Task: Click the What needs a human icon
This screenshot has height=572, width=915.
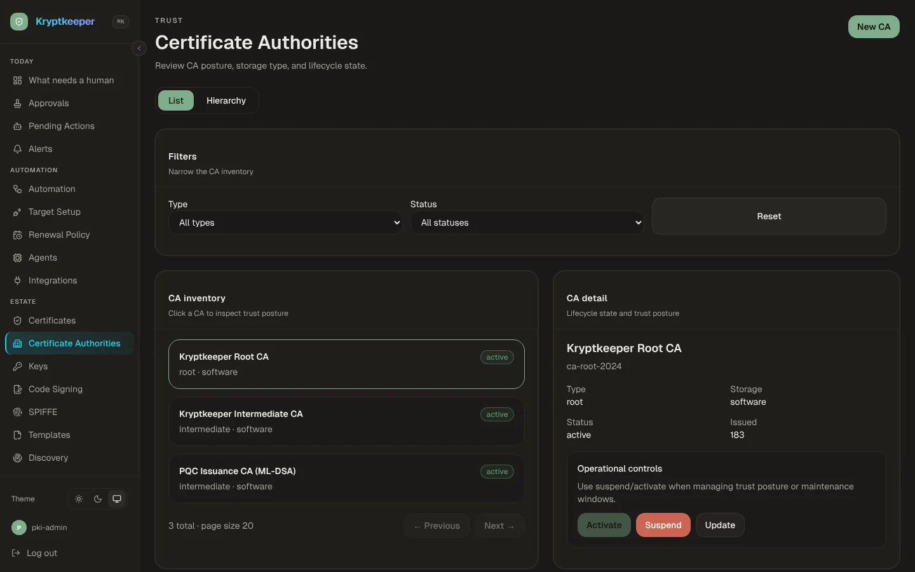Action: click(x=18, y=81)
